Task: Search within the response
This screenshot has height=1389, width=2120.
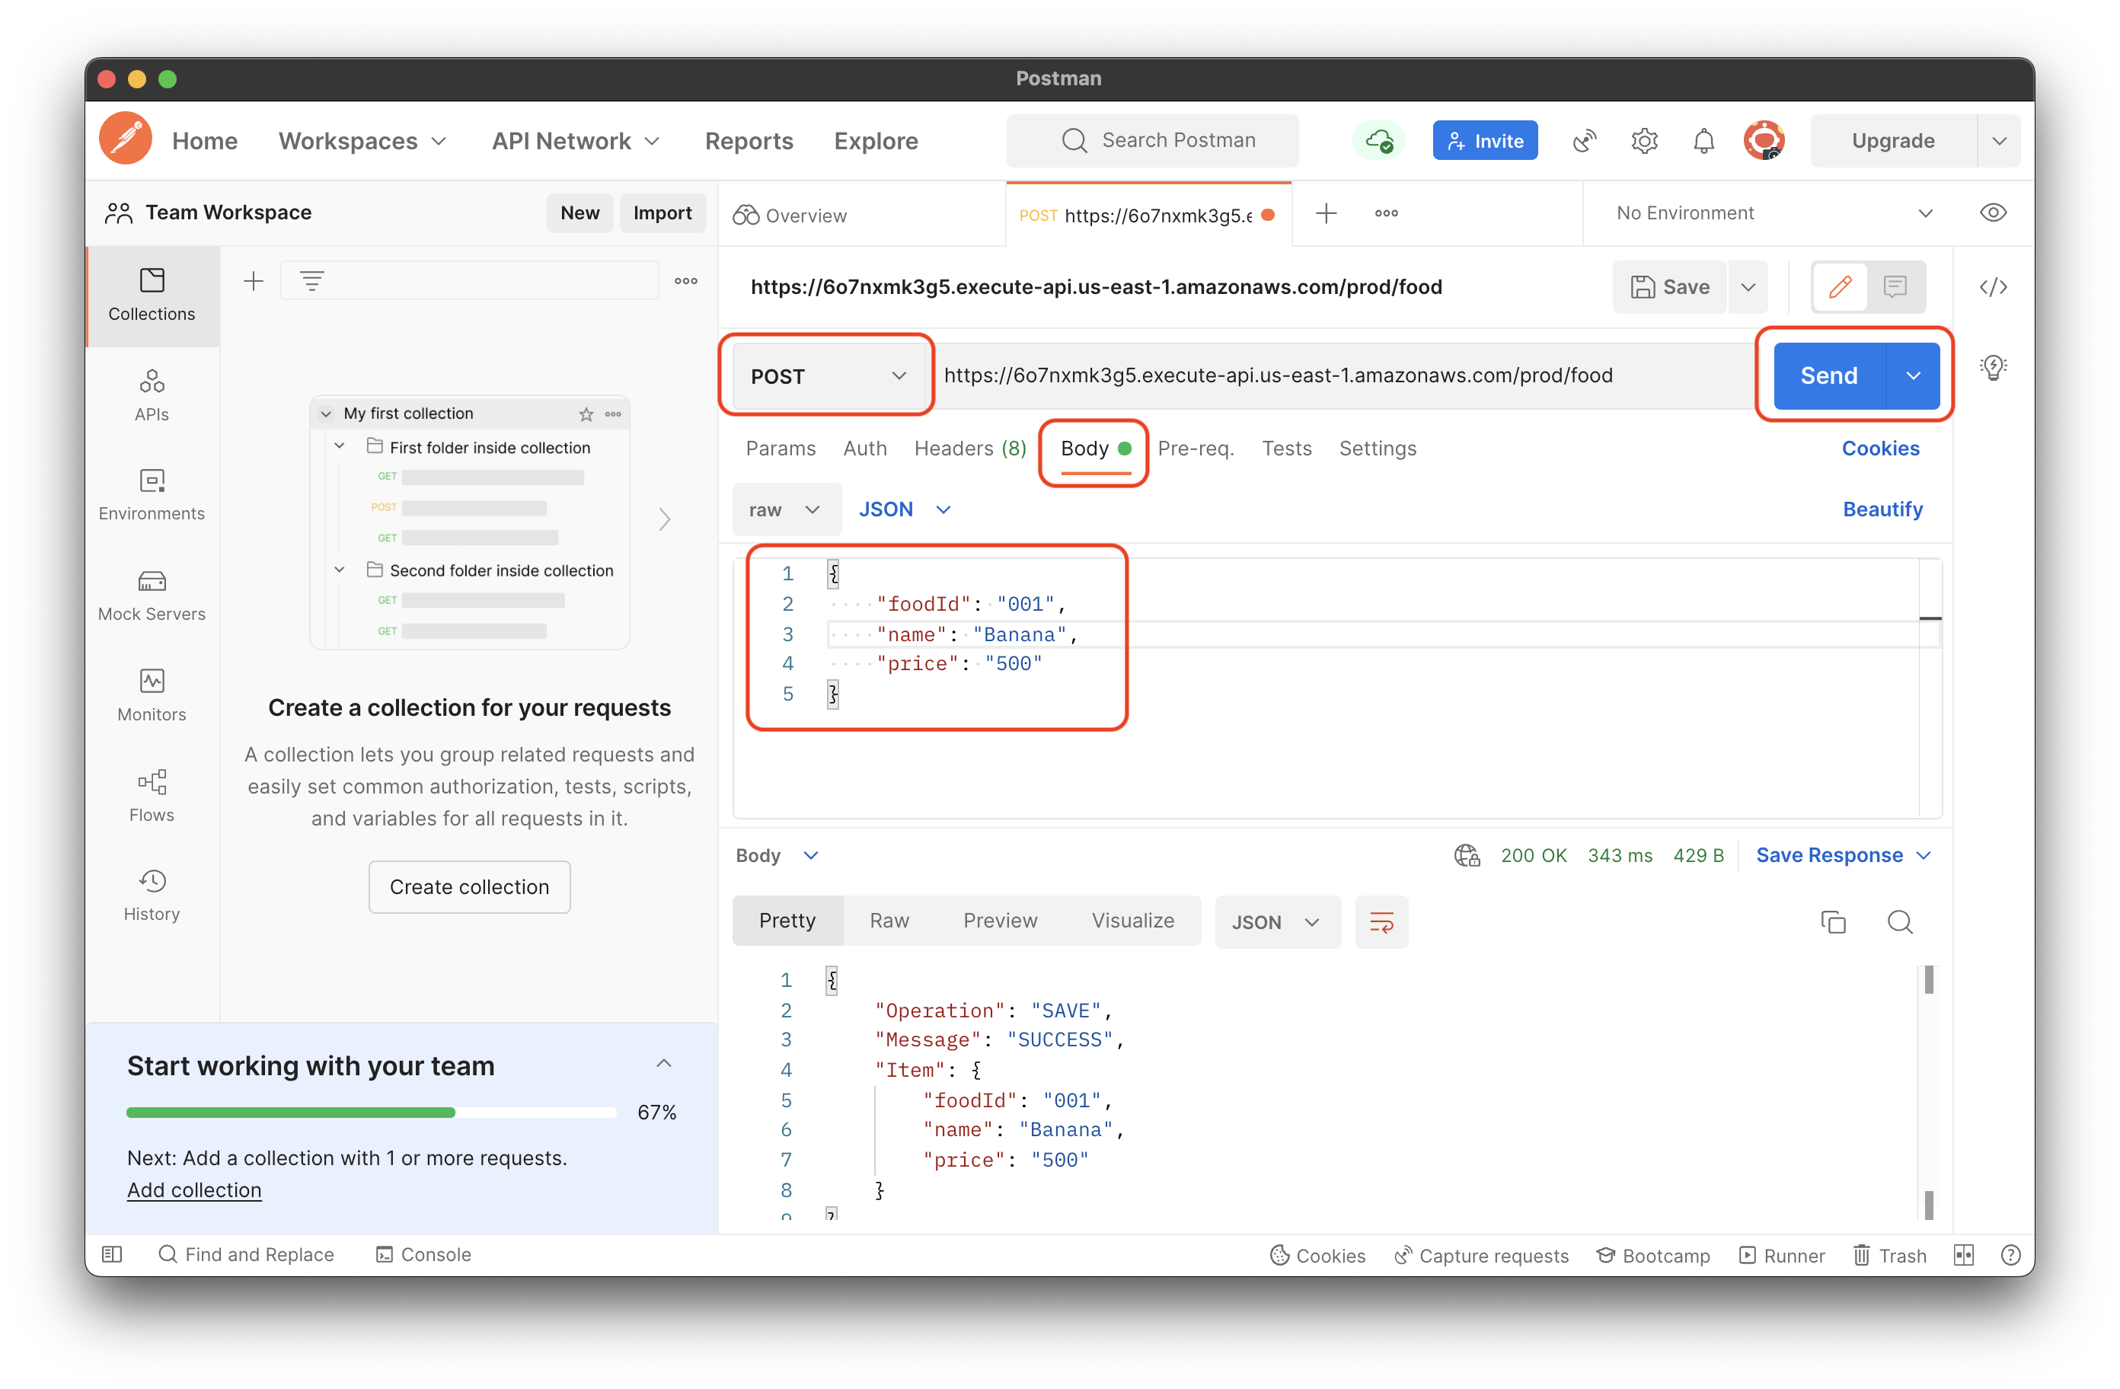Action: [1900, 922]
